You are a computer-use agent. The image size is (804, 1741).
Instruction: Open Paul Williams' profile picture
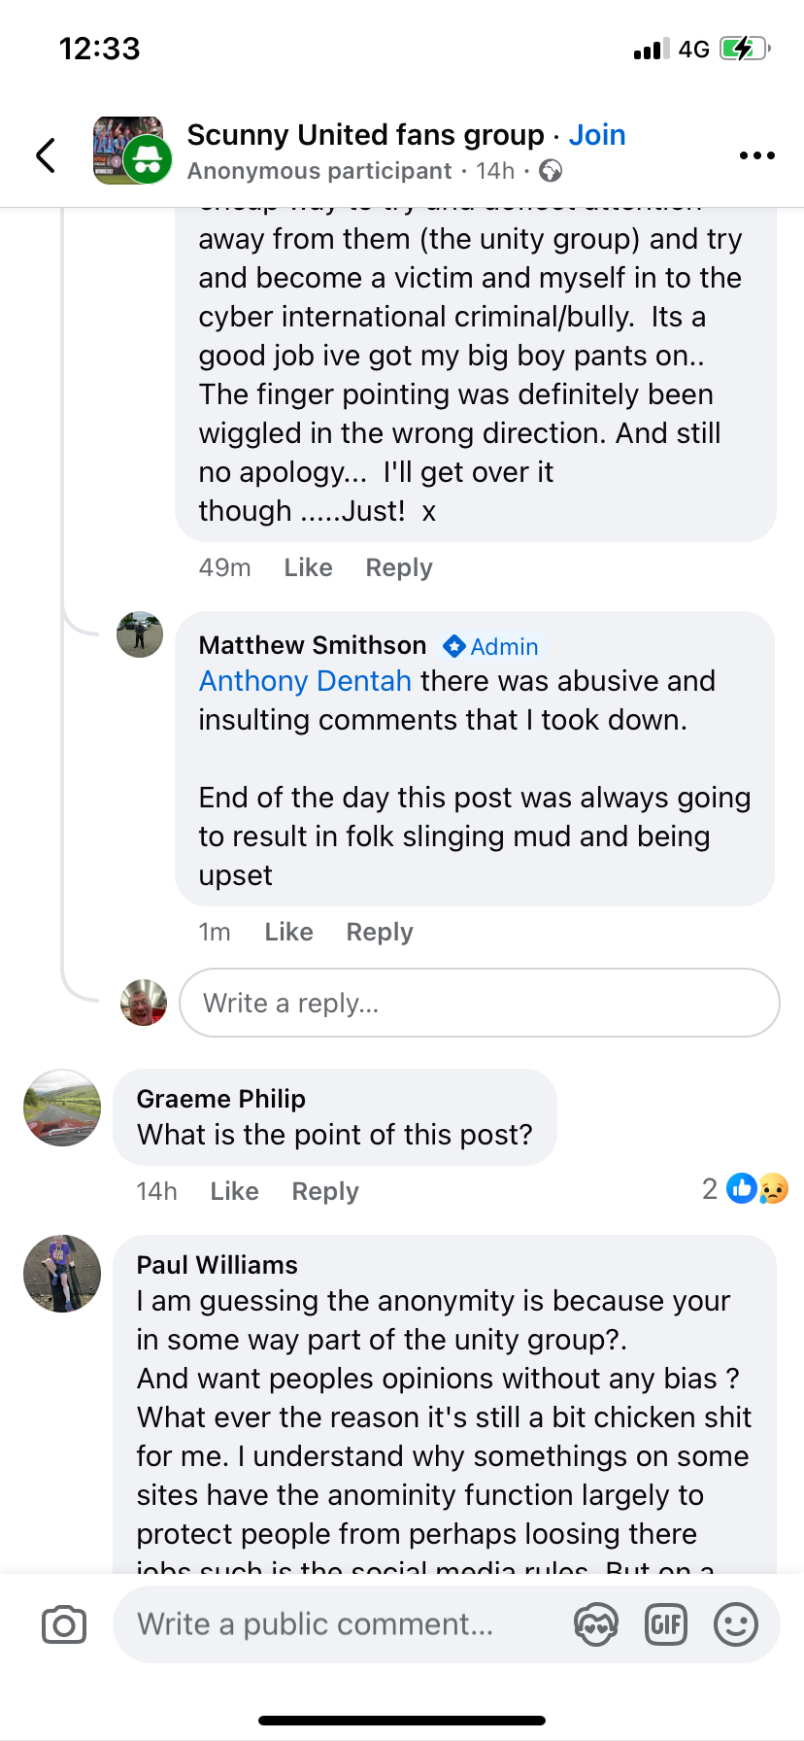click(62, 1274)
